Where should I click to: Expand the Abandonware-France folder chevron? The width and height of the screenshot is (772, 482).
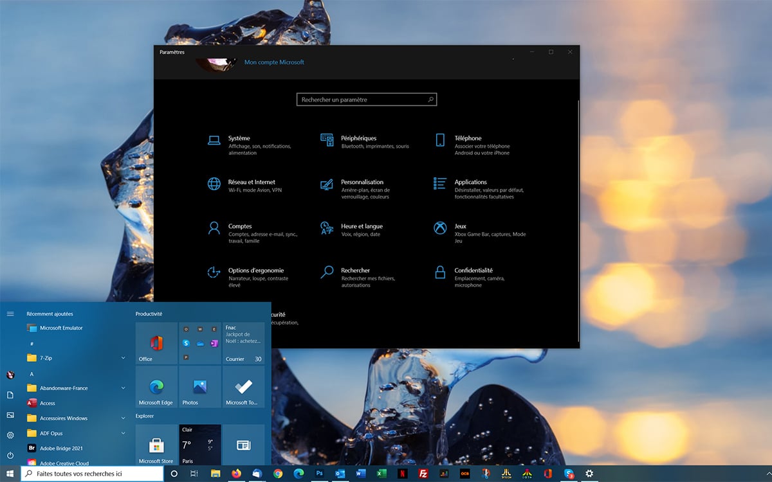(123, 388)
